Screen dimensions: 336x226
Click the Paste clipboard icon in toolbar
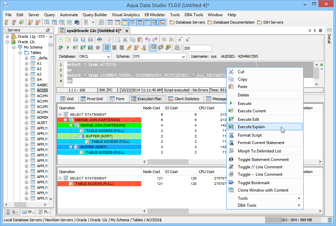[x=140, y=39]
